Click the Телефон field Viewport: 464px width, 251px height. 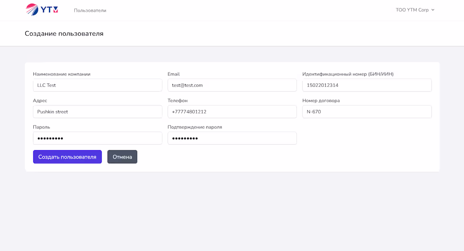(232, 111)
